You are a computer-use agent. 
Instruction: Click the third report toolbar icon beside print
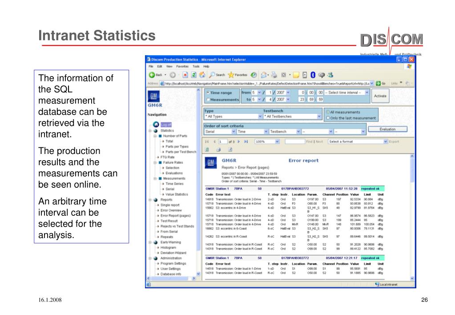pyautogui.click(x=230, y=150)
